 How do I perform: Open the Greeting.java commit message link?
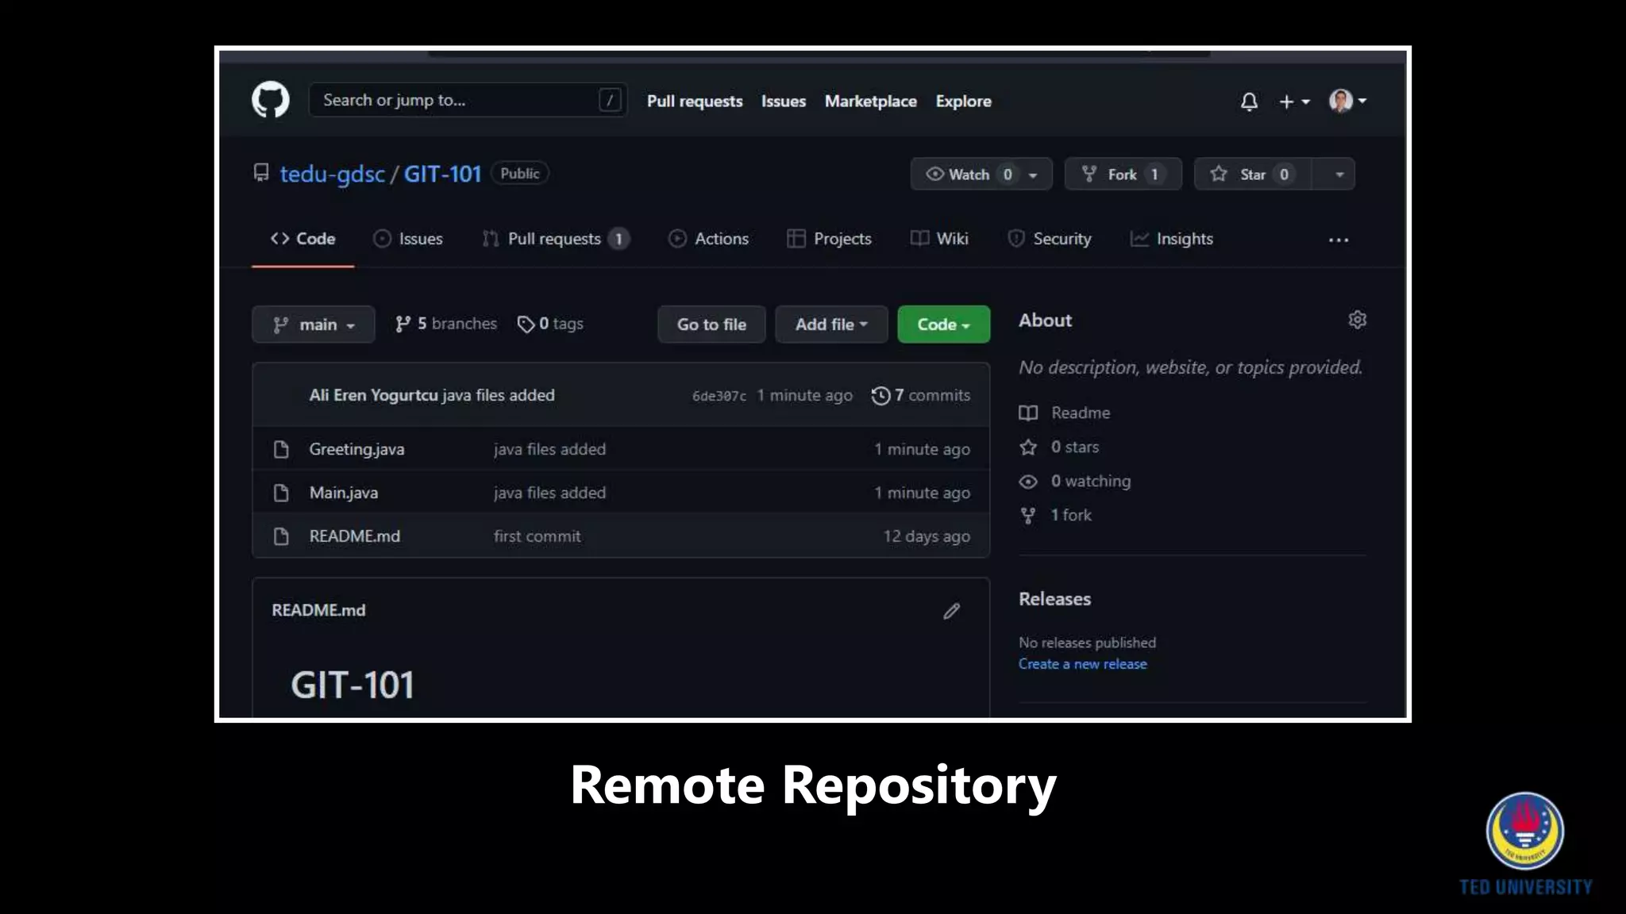pyautogui.click(x=549, y=449)
